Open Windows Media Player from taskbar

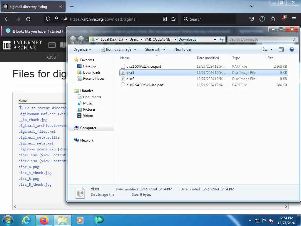tap(80, 220)
